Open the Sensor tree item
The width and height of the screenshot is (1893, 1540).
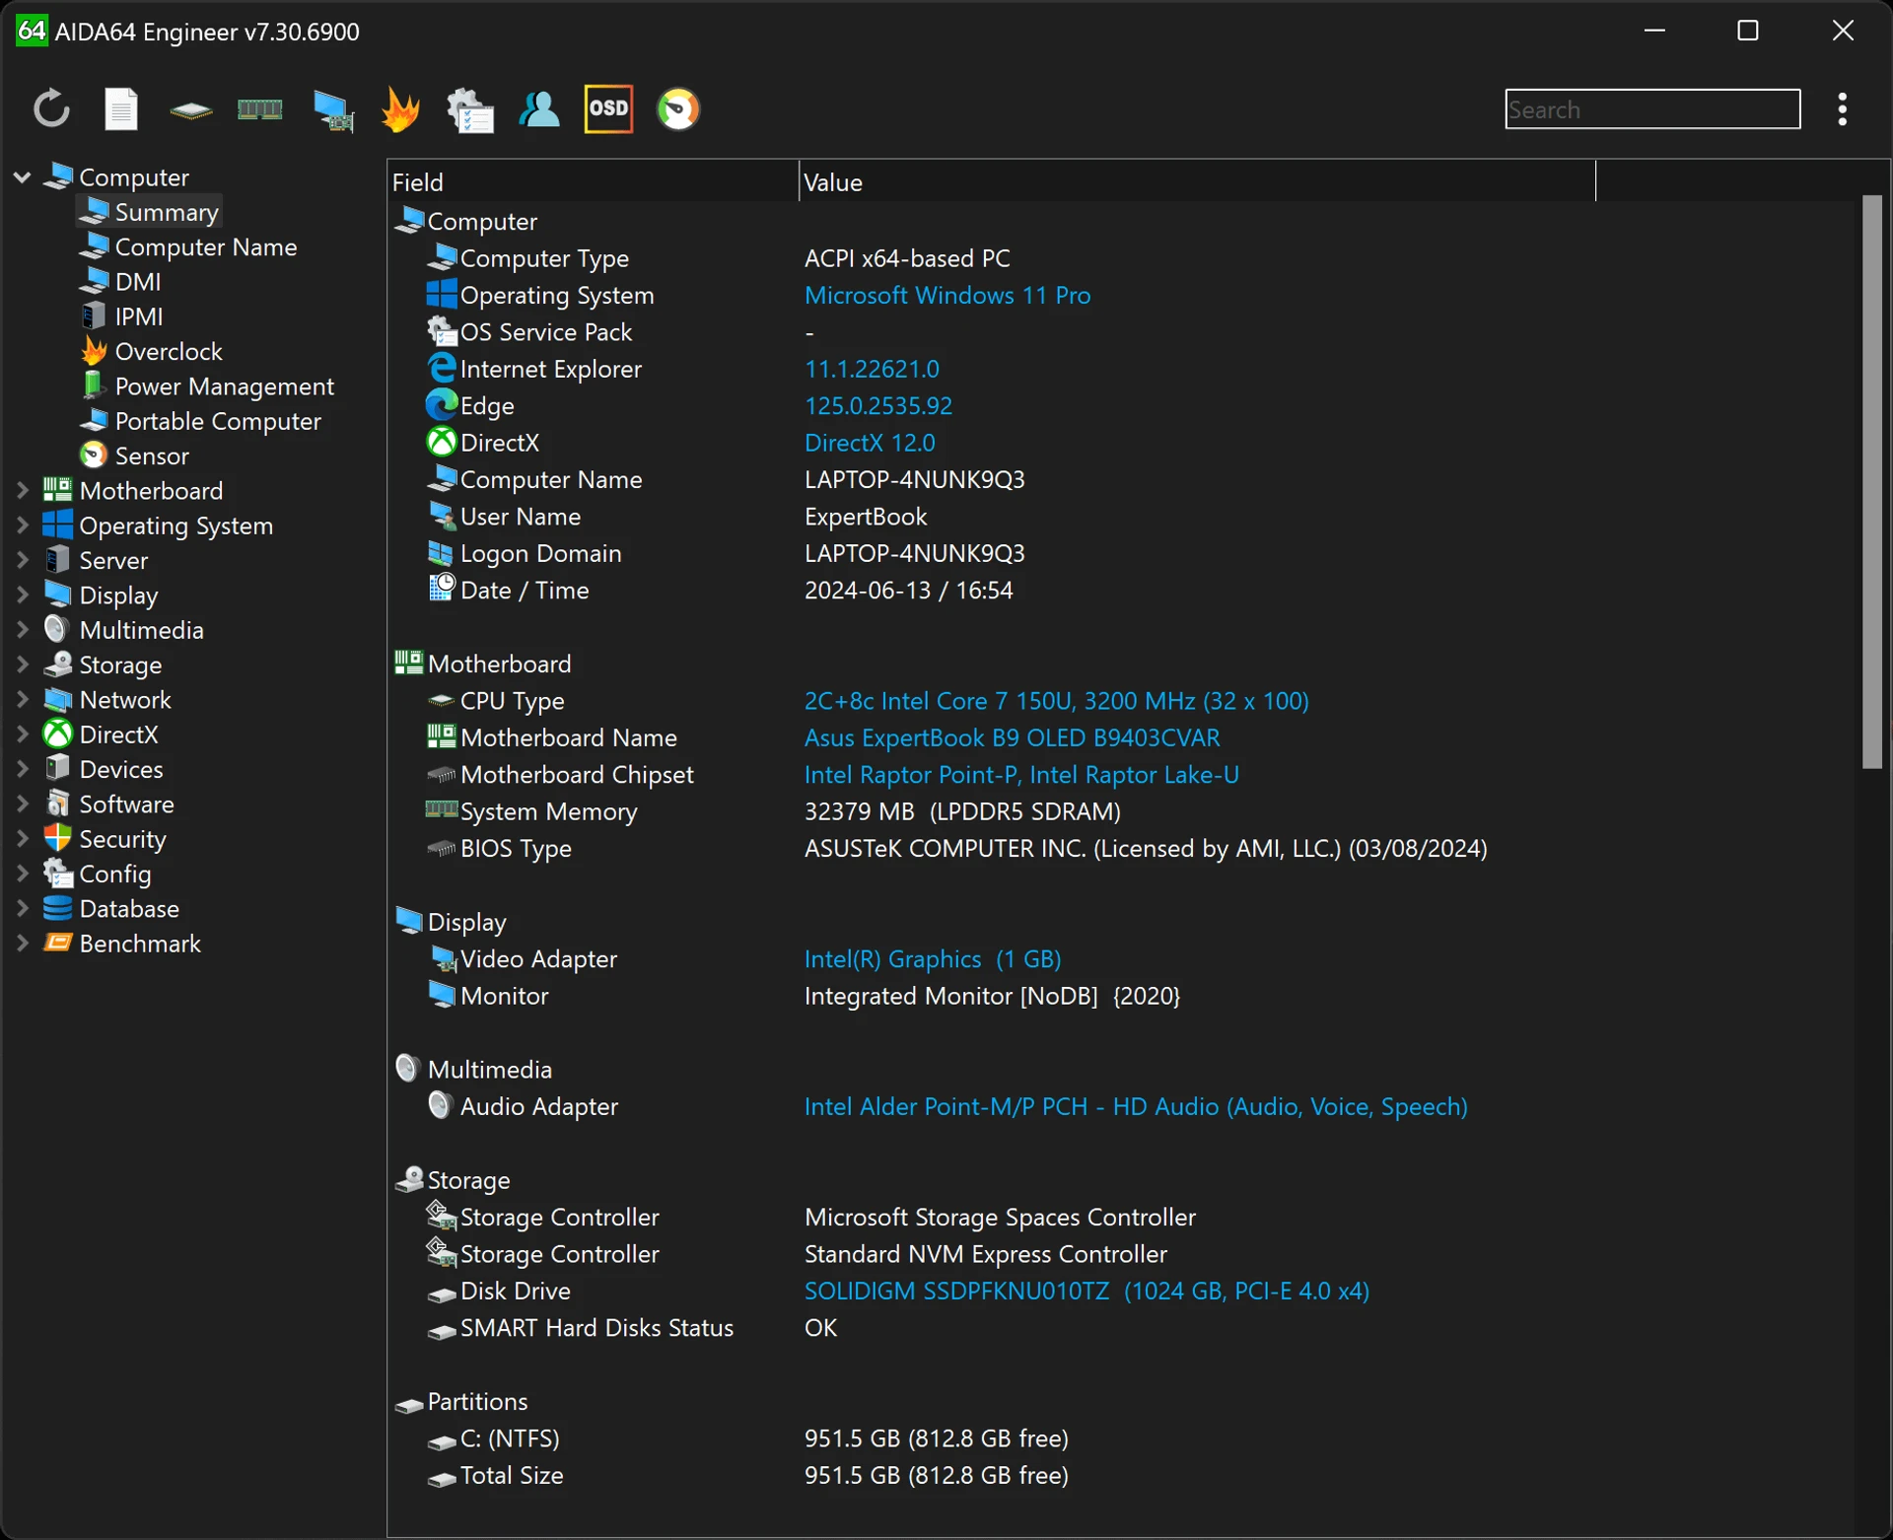134,455
